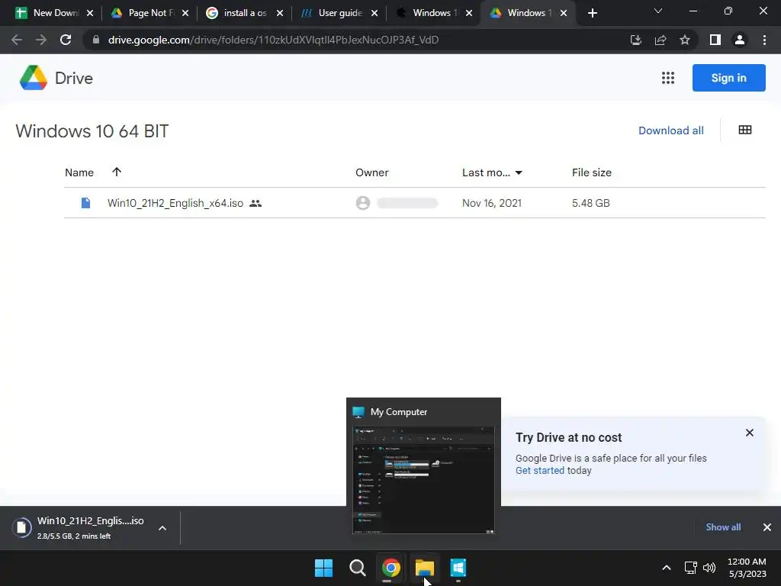This screenshot has width=781, height=586.
Task: Switch to the New Downl tab
Action: [x=49, y=13]
